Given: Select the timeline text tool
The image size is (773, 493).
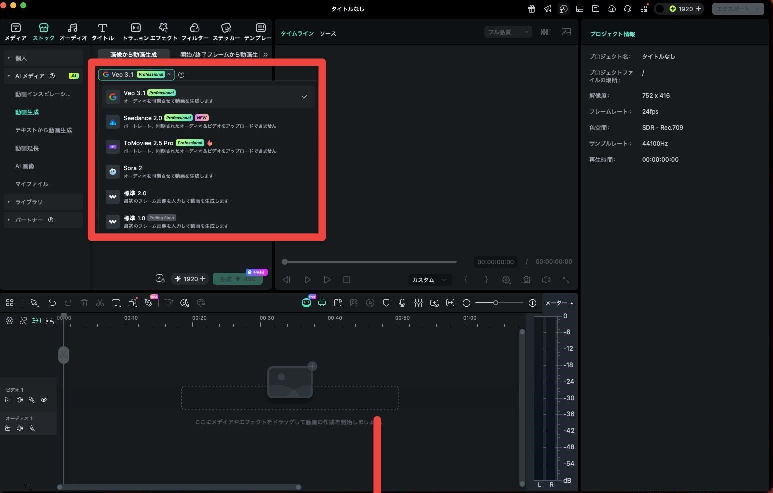Looking at the screenshot, I should click(116, 303).
